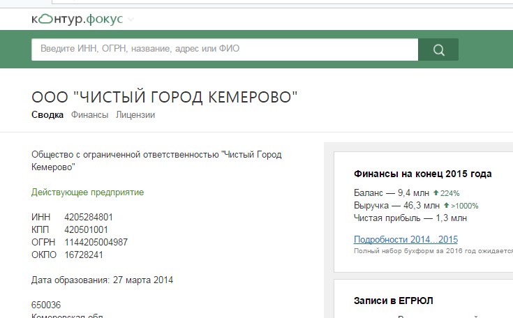Click the green 224% growth arrow indicator
The width and height of the screenshot is (513, 318).
coord(447,193)
